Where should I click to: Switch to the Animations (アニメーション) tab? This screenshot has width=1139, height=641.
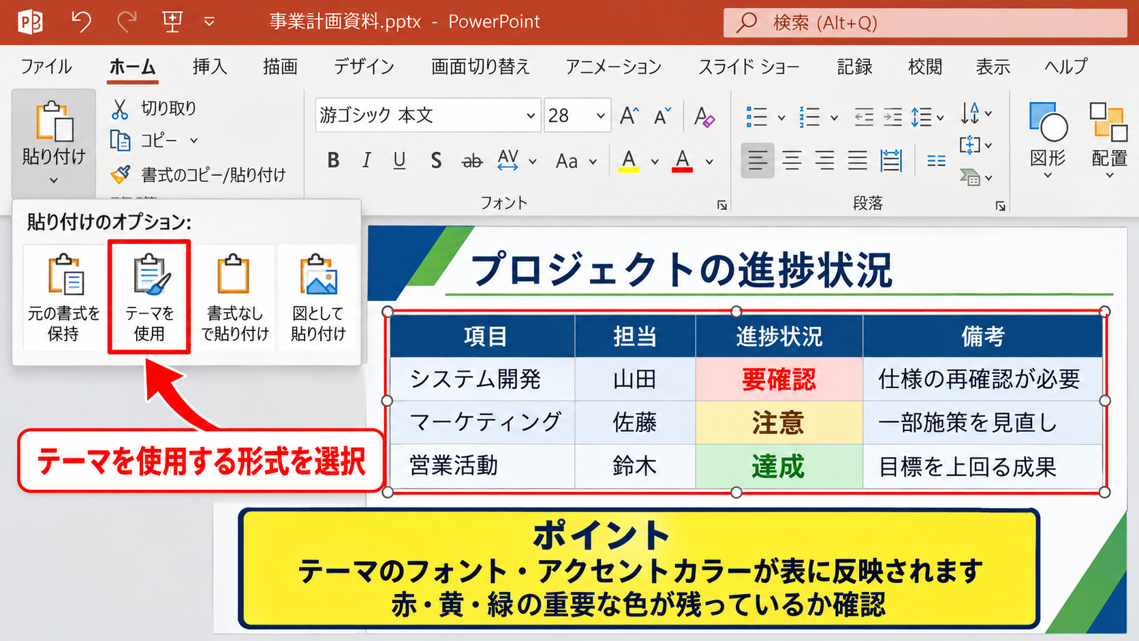[613, 67]
